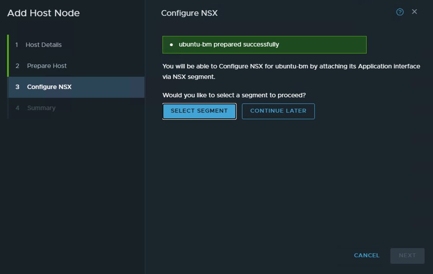Click the 'ubuntu-bm prepared successfully' message
This screenshot has width=433, height=274.
229,44
